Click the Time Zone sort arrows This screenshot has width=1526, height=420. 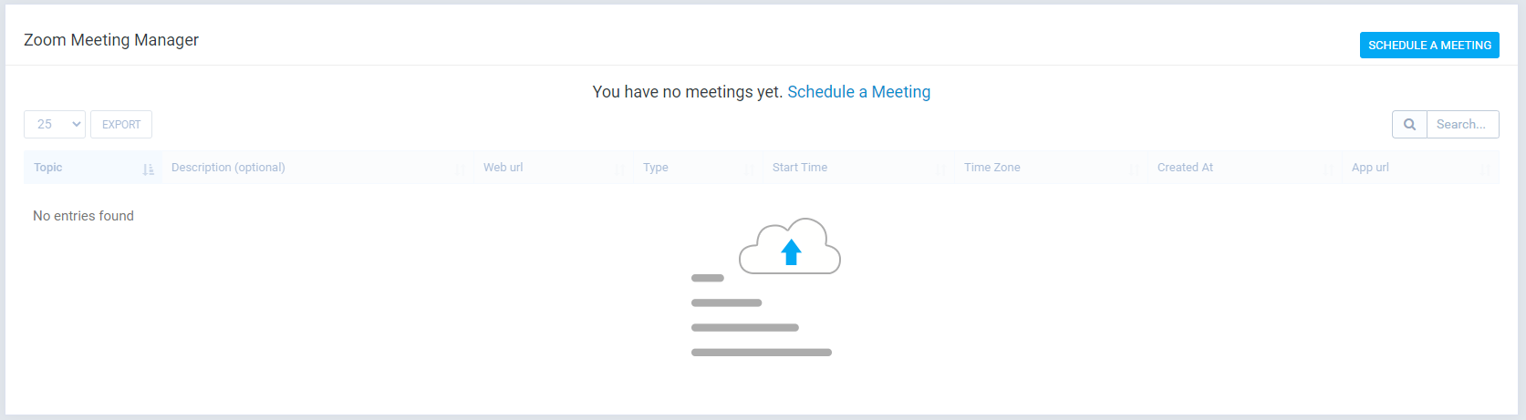(1135, 169)
